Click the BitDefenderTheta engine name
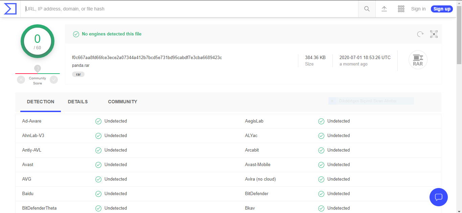Screen dimensions: 462x213 pyautogui.click(x=39, y=208)
